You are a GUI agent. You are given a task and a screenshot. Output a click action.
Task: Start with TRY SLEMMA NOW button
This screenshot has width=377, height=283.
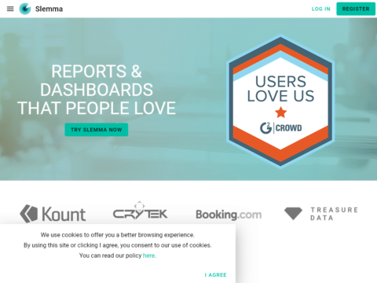[x=97, y=130]
